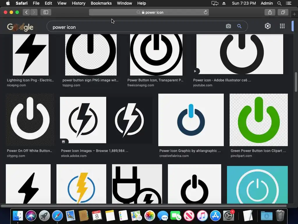Open the Apple menu
Screen dimensions: 298x224
[8, 3]
